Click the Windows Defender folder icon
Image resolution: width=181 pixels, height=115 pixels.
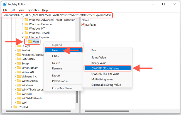point(26,24)
